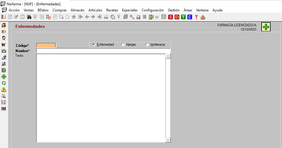Screen dimensions: 282x148
Task: Click inside the Texto text area
Action: coord(101,98)
